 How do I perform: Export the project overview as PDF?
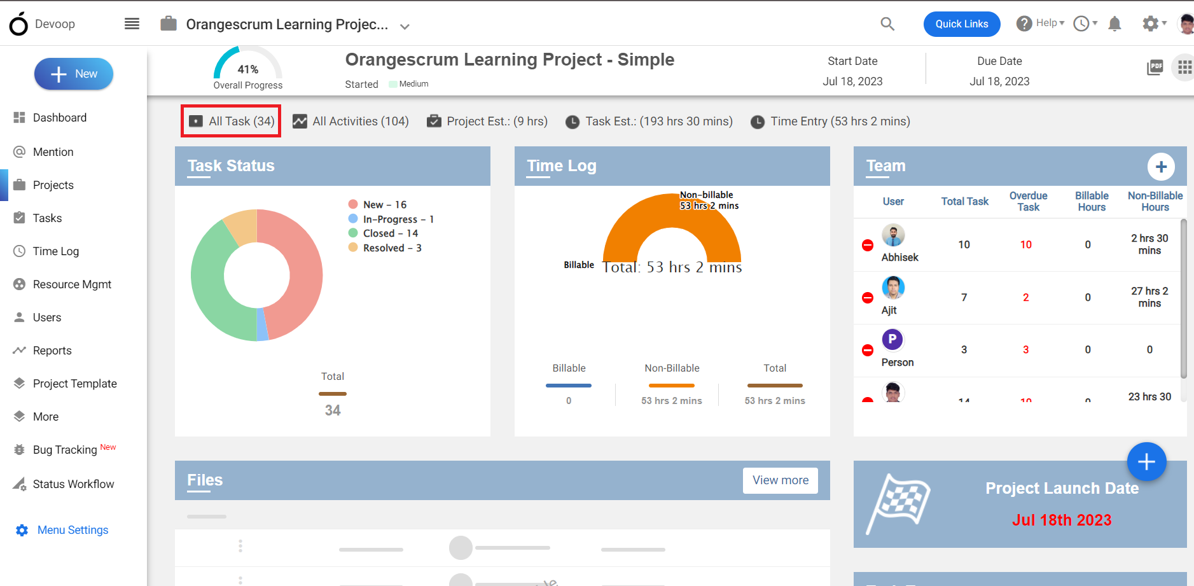pyautogui.click(x=1155, y=67)
